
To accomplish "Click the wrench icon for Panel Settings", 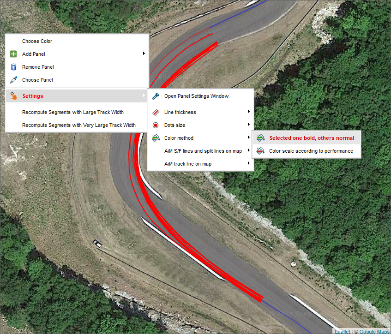I will 156,96.
